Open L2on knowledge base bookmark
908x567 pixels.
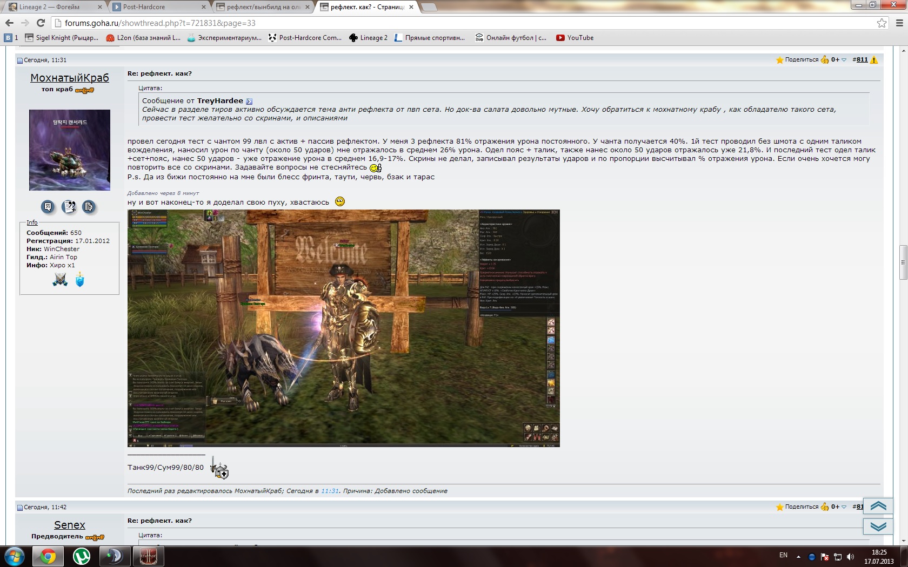(x=143, y=38)
